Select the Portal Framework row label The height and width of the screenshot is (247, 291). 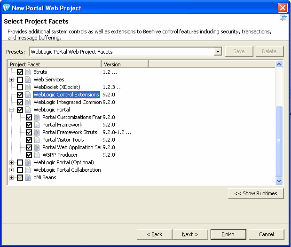click(x=63, y=125)
